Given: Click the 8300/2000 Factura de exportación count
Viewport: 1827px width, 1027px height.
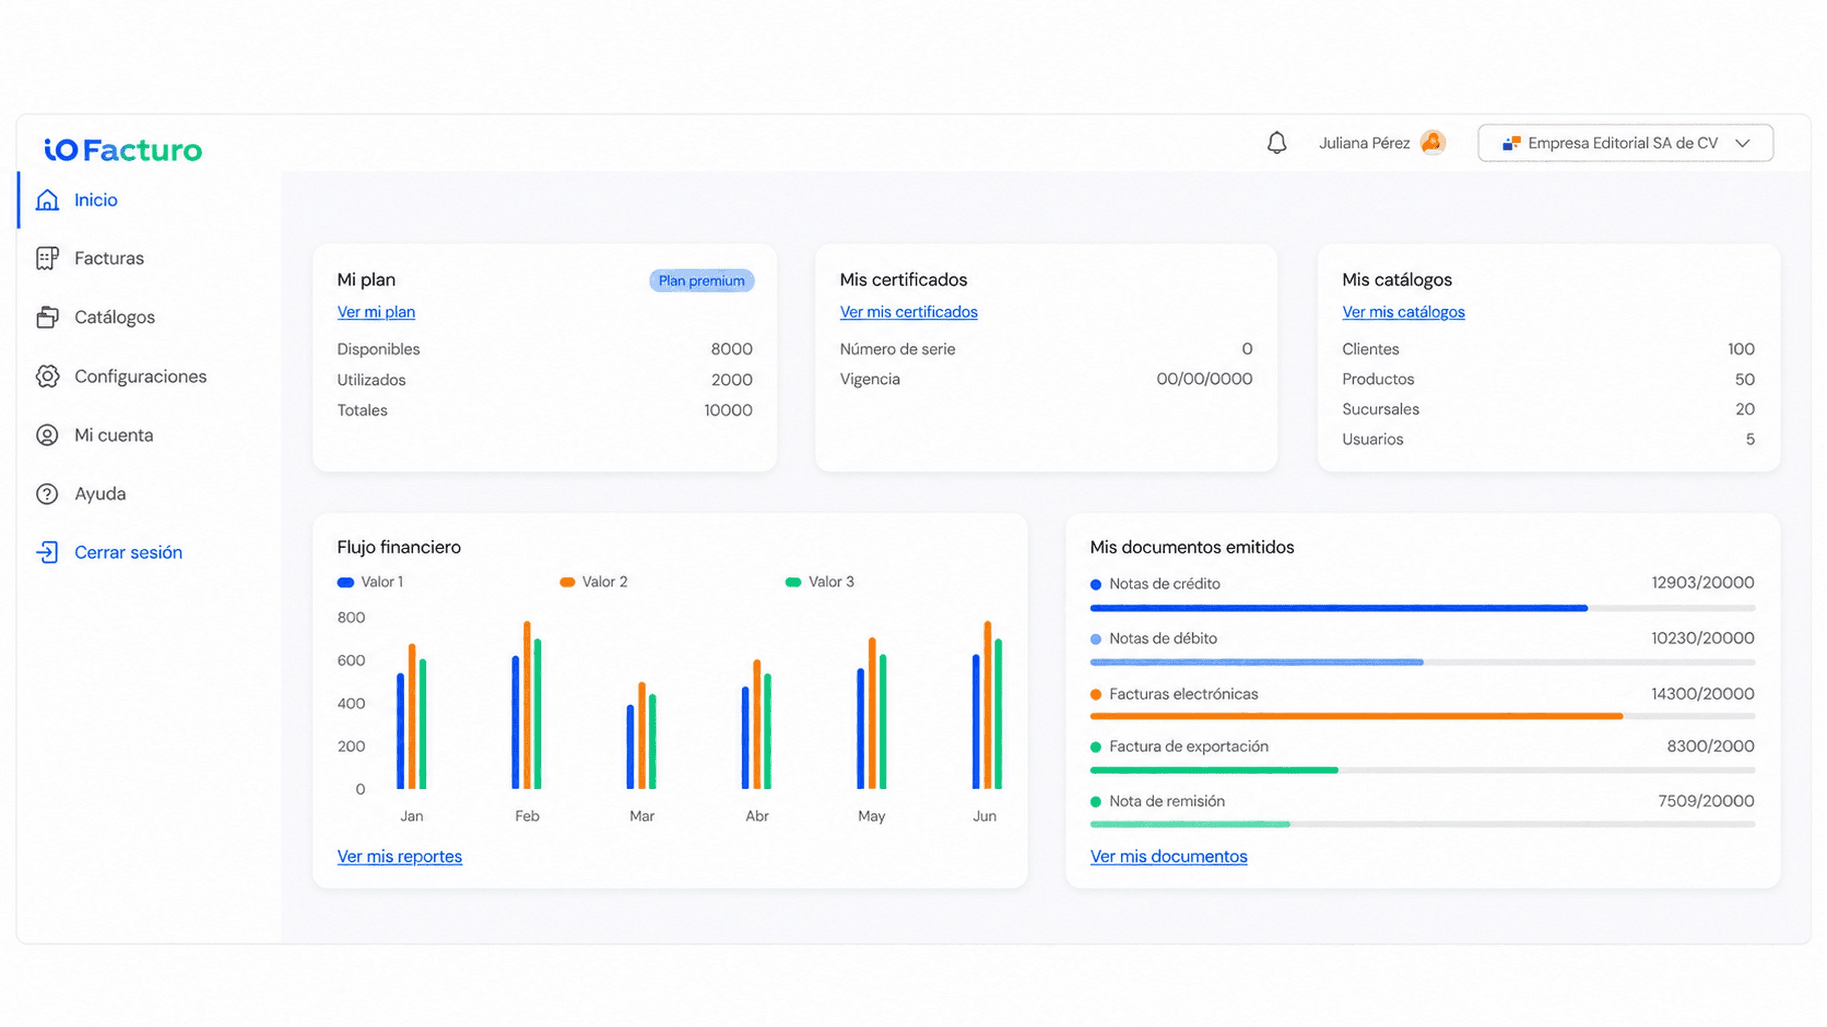Looking at the screenshot, I should pyautogui.click(x=1710, y=746).
